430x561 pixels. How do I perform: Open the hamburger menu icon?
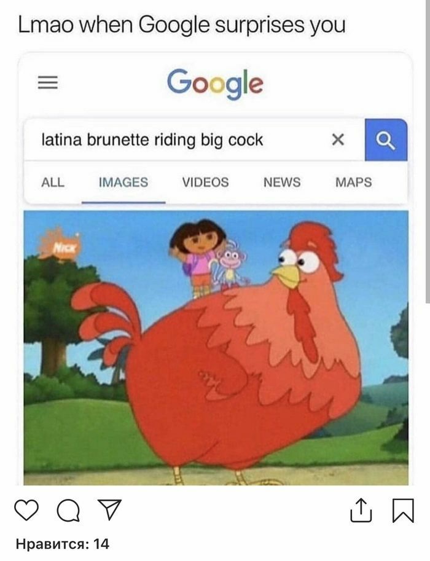click(48, 83)
